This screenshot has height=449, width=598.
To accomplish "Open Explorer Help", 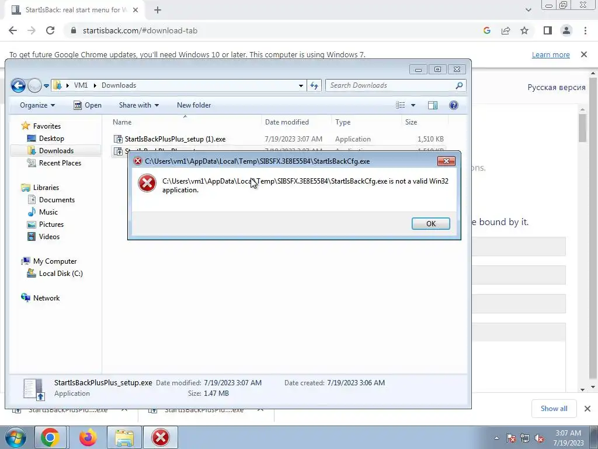I will coord(453,105).
